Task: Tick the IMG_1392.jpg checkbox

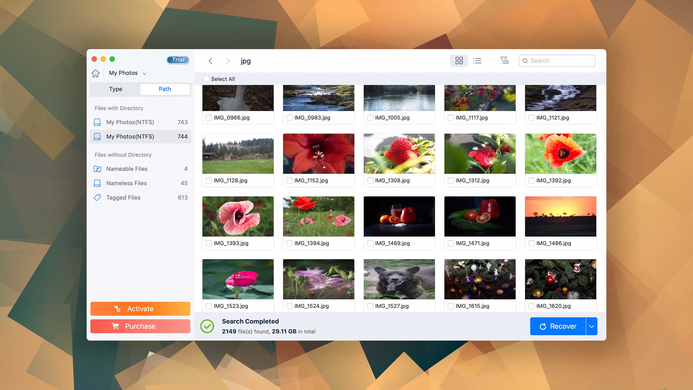Action: click(531, 181)
